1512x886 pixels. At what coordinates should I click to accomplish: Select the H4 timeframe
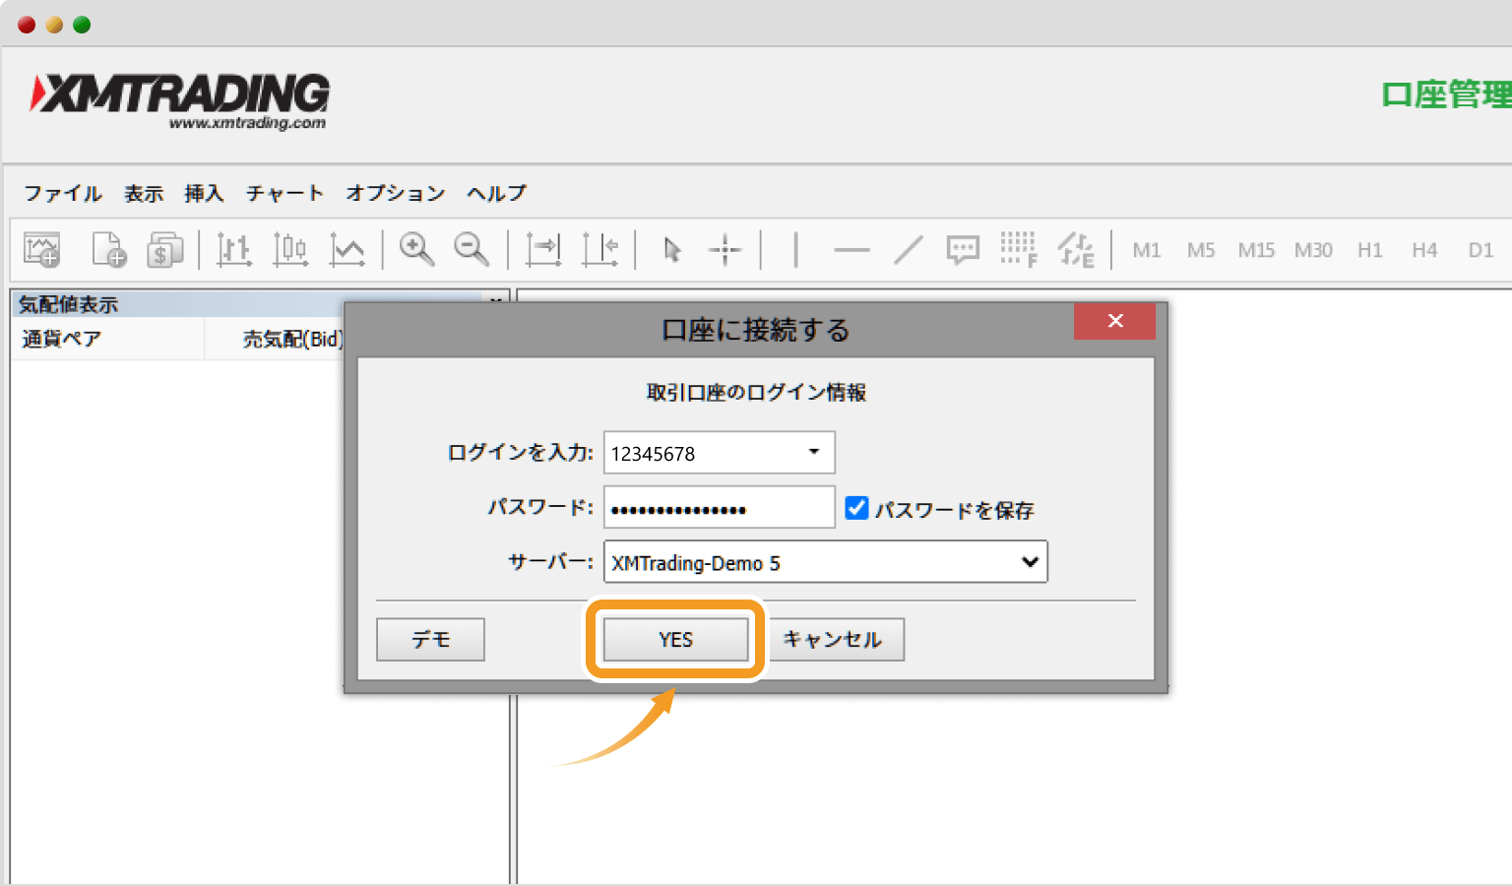(1424, 250)
